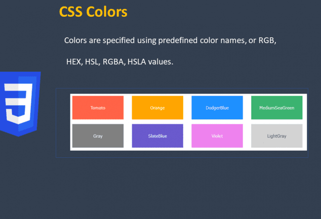Select the Orange color swatch
This screenshot has height=219, width=321.
(157, 108)
